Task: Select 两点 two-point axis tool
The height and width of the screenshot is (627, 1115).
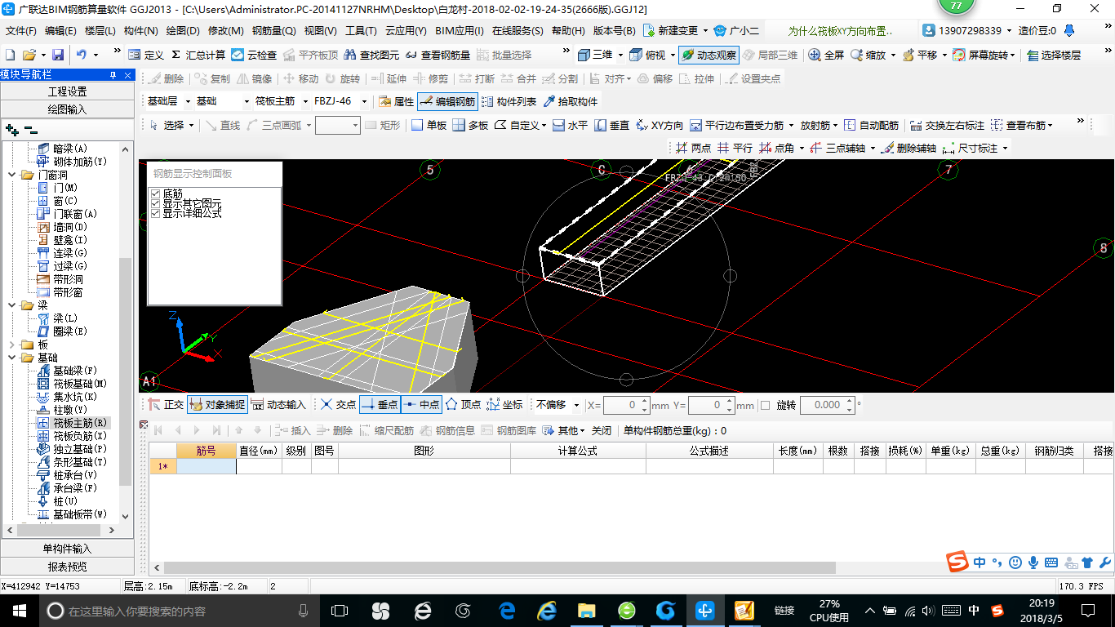Action: pyautogui.click(x=693, y=148)
